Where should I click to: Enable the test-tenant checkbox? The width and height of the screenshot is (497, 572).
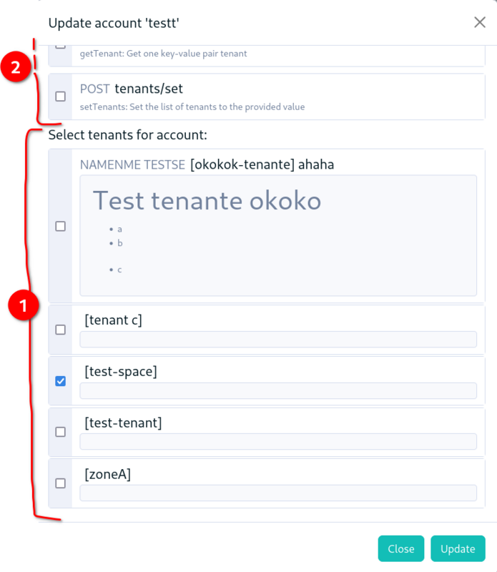click(x=61, y=433)
